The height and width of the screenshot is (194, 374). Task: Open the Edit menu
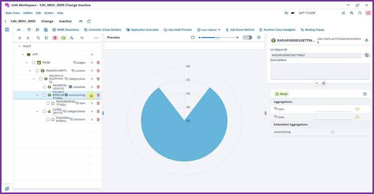[x=38, y=13]
